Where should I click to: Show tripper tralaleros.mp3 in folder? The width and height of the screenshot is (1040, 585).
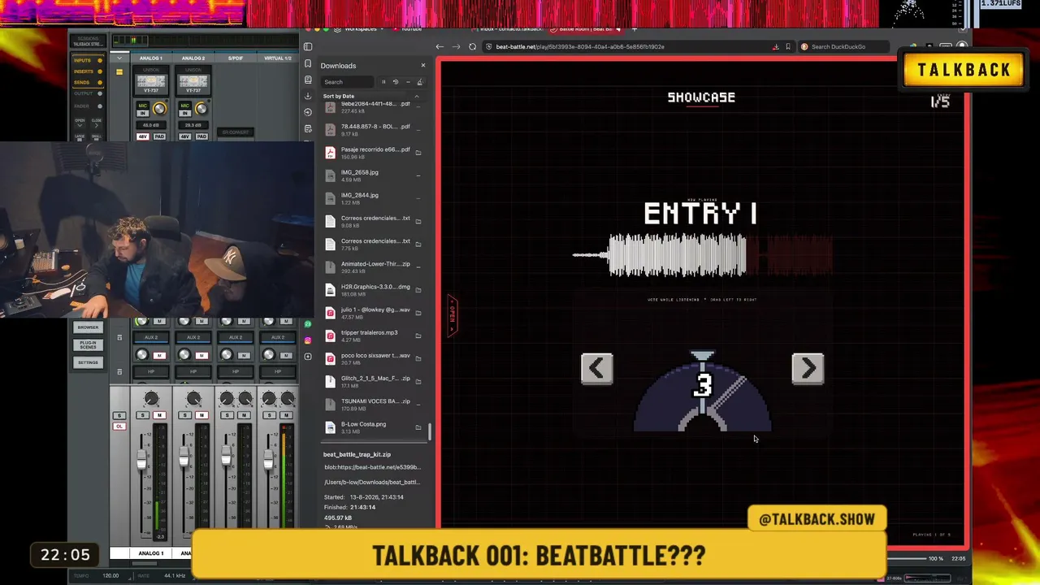click(x=418, y=336)
